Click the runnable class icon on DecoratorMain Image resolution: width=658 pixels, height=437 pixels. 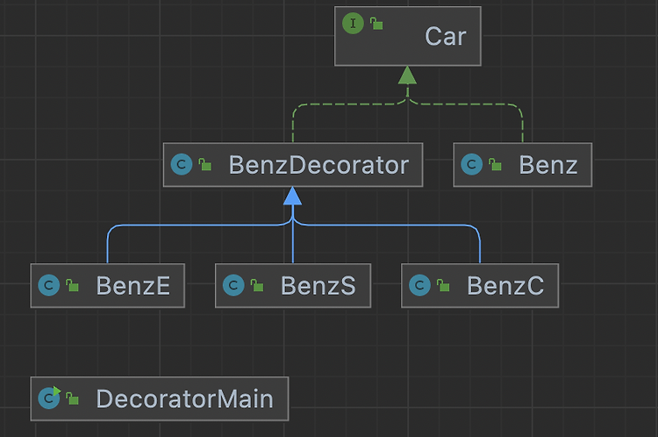click(49, 398)
